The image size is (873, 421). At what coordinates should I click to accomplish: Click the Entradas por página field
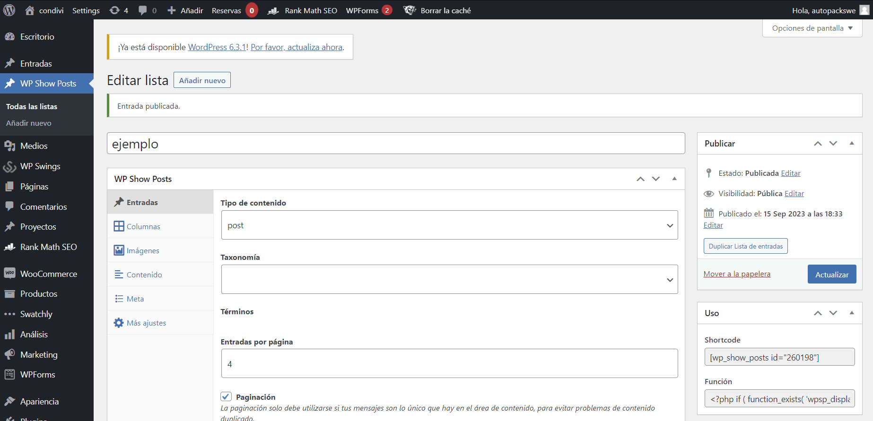coord(449,364)
